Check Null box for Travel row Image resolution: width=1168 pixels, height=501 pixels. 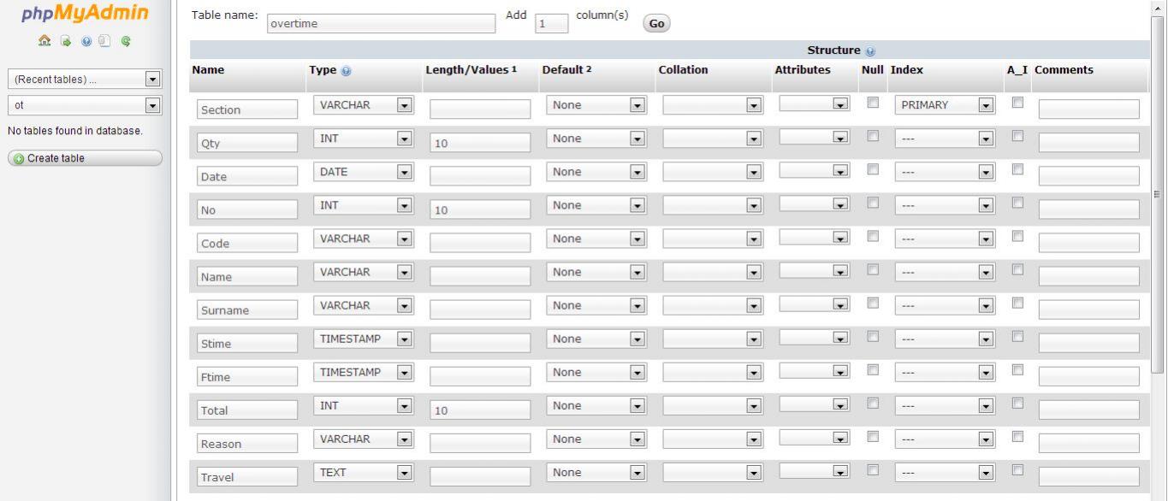[873, 469]
